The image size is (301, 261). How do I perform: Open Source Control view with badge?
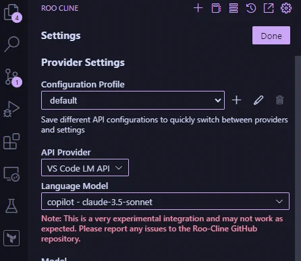(13, 78)
